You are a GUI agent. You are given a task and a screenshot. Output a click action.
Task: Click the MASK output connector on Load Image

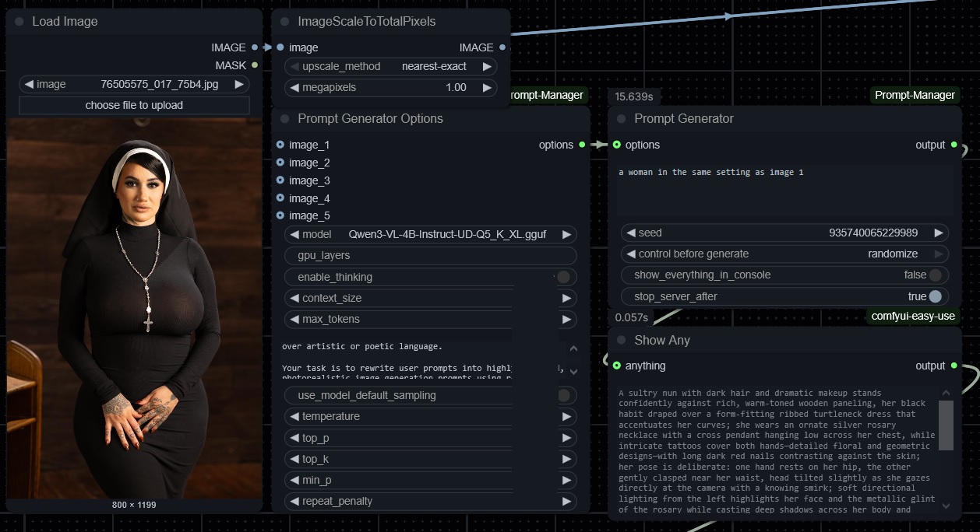255,65
